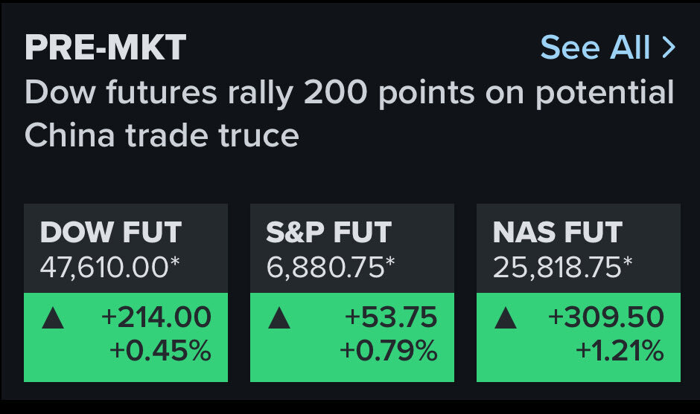Click the chevron arrow beside See All

[x=669, y=48]
